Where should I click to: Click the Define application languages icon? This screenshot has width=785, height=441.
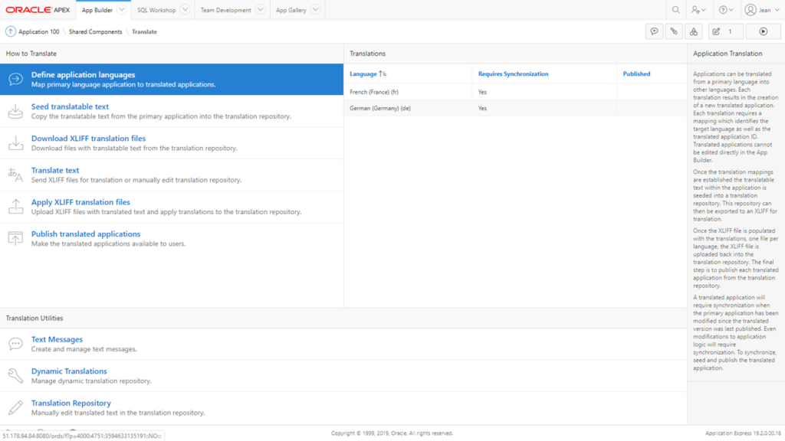click(15, 79)
